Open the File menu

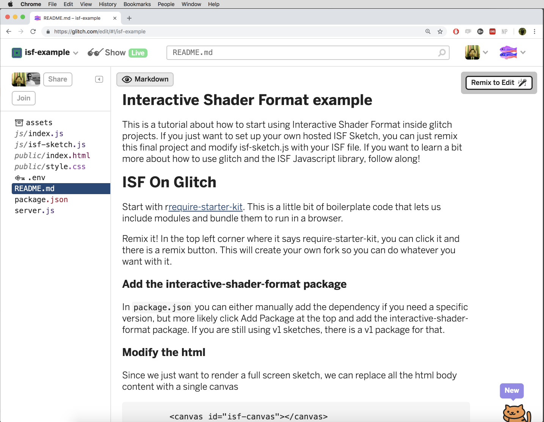52,4
